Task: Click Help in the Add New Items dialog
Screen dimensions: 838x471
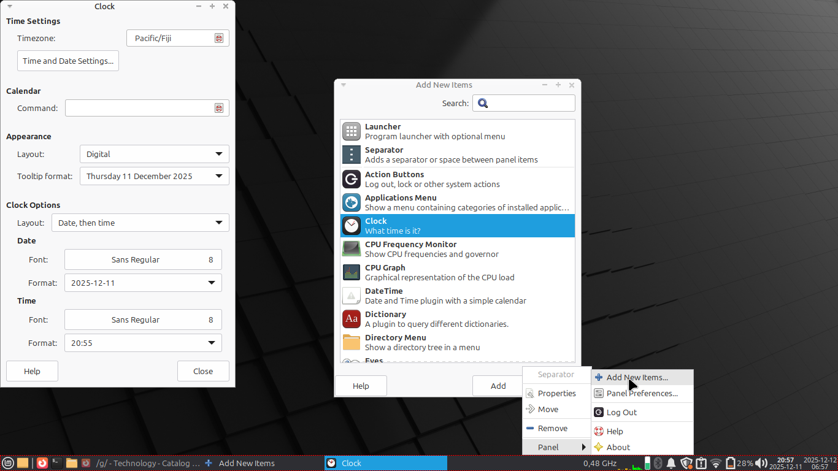Action: (x=361, y=386)
